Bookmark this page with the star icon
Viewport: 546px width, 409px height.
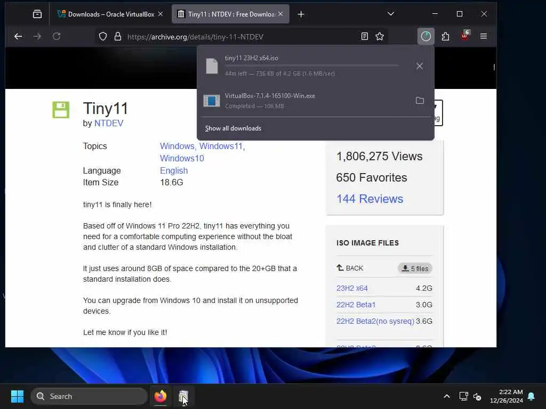pyautogui.click(x=380, y=36)
